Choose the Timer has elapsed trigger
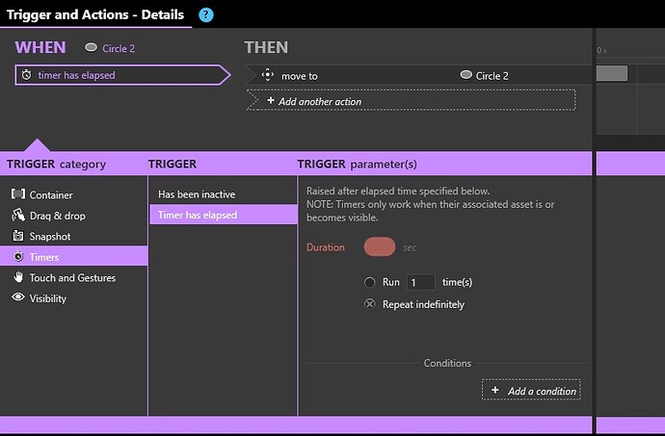This screenshot has width=665, height=436. pyautogui.click(x=198, y=215)
